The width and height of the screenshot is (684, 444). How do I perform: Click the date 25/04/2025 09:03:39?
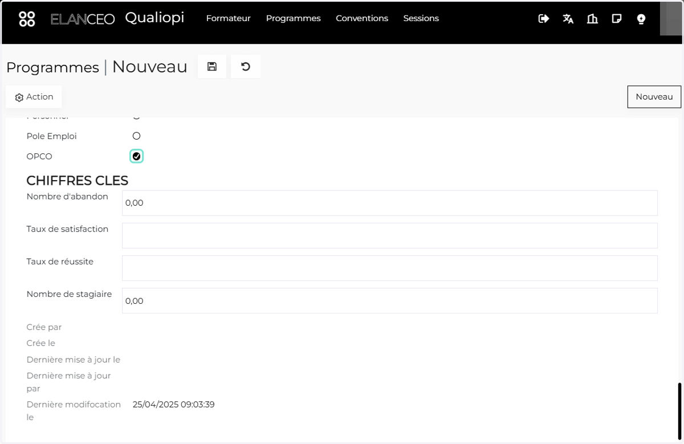coord(174,405)
